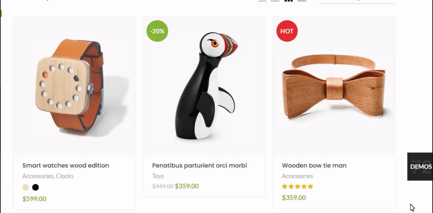Switch to four-column grid view icon
This screenshot has height=213, width=433.
302,1
